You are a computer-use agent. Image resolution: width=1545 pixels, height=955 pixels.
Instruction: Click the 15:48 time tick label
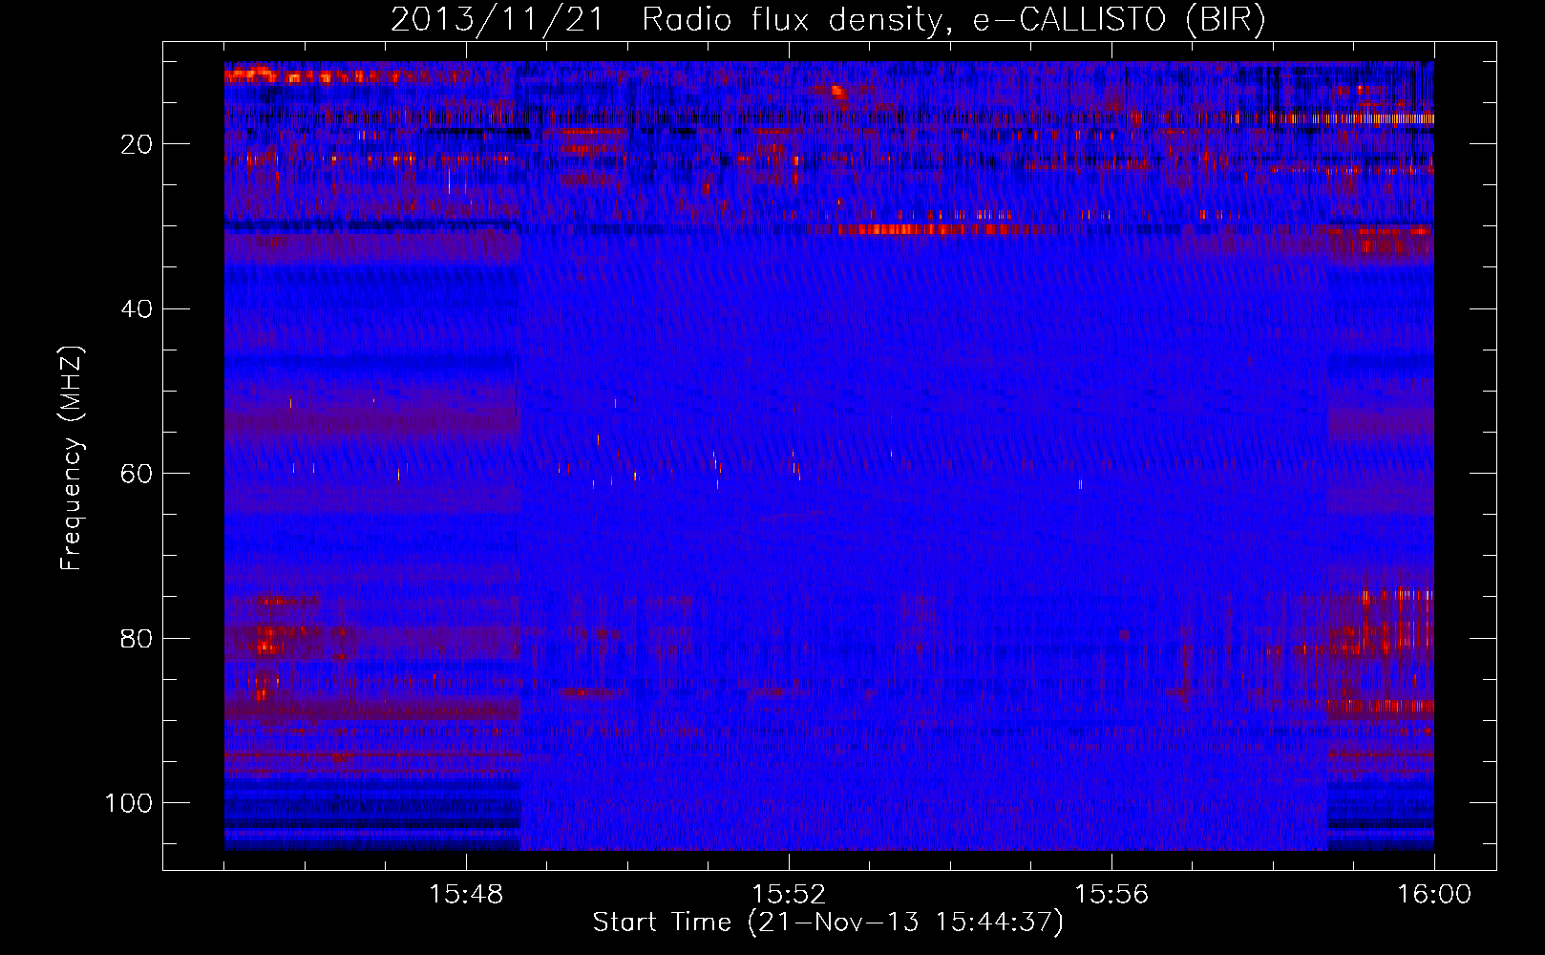click(x=466, y=895)
